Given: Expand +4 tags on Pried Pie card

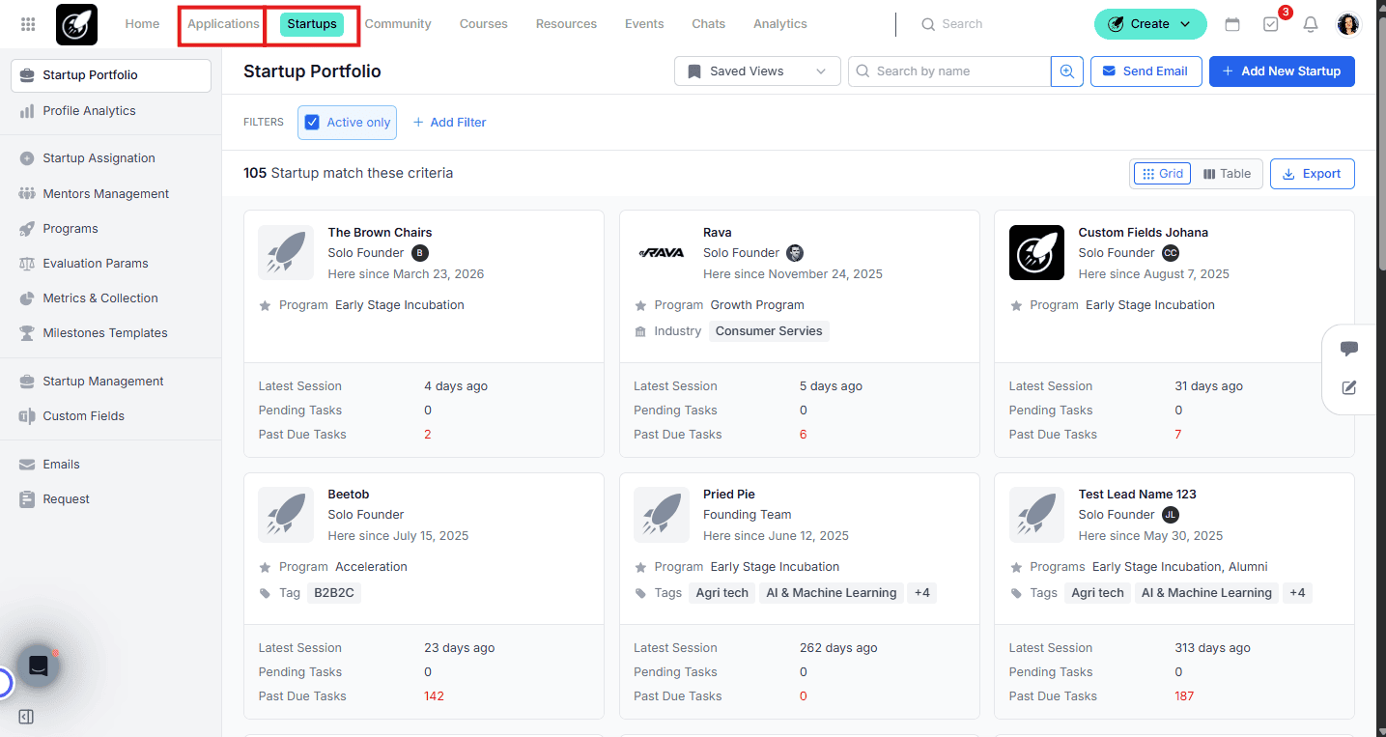Looking at the screenshot, I should tap(922, 593).
